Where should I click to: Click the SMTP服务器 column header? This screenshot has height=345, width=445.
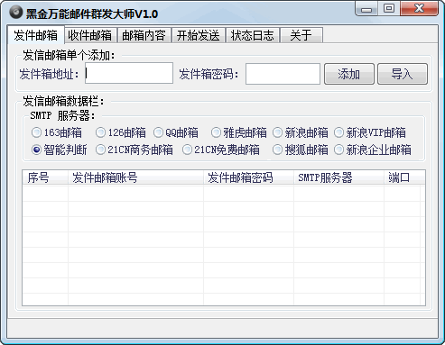pyautogui.click(x=338, y=177)
